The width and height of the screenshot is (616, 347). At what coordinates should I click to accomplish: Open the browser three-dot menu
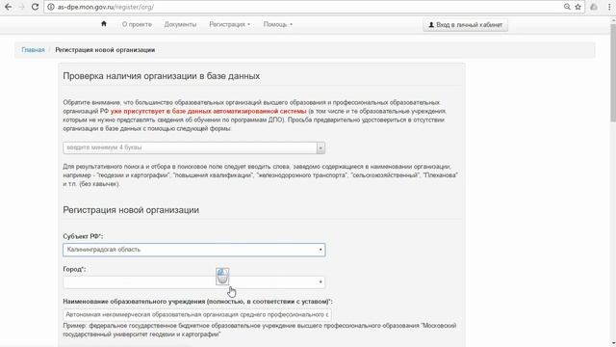pos(609,7)
